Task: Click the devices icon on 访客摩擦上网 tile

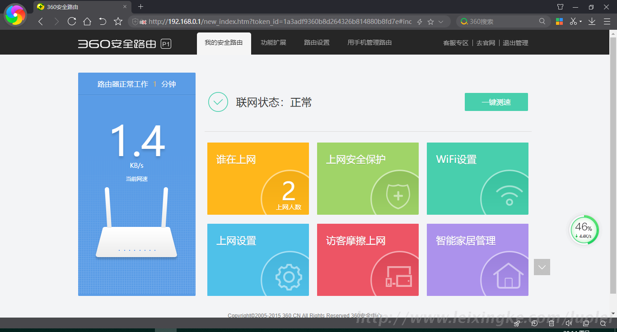Action: pos(398,277)
